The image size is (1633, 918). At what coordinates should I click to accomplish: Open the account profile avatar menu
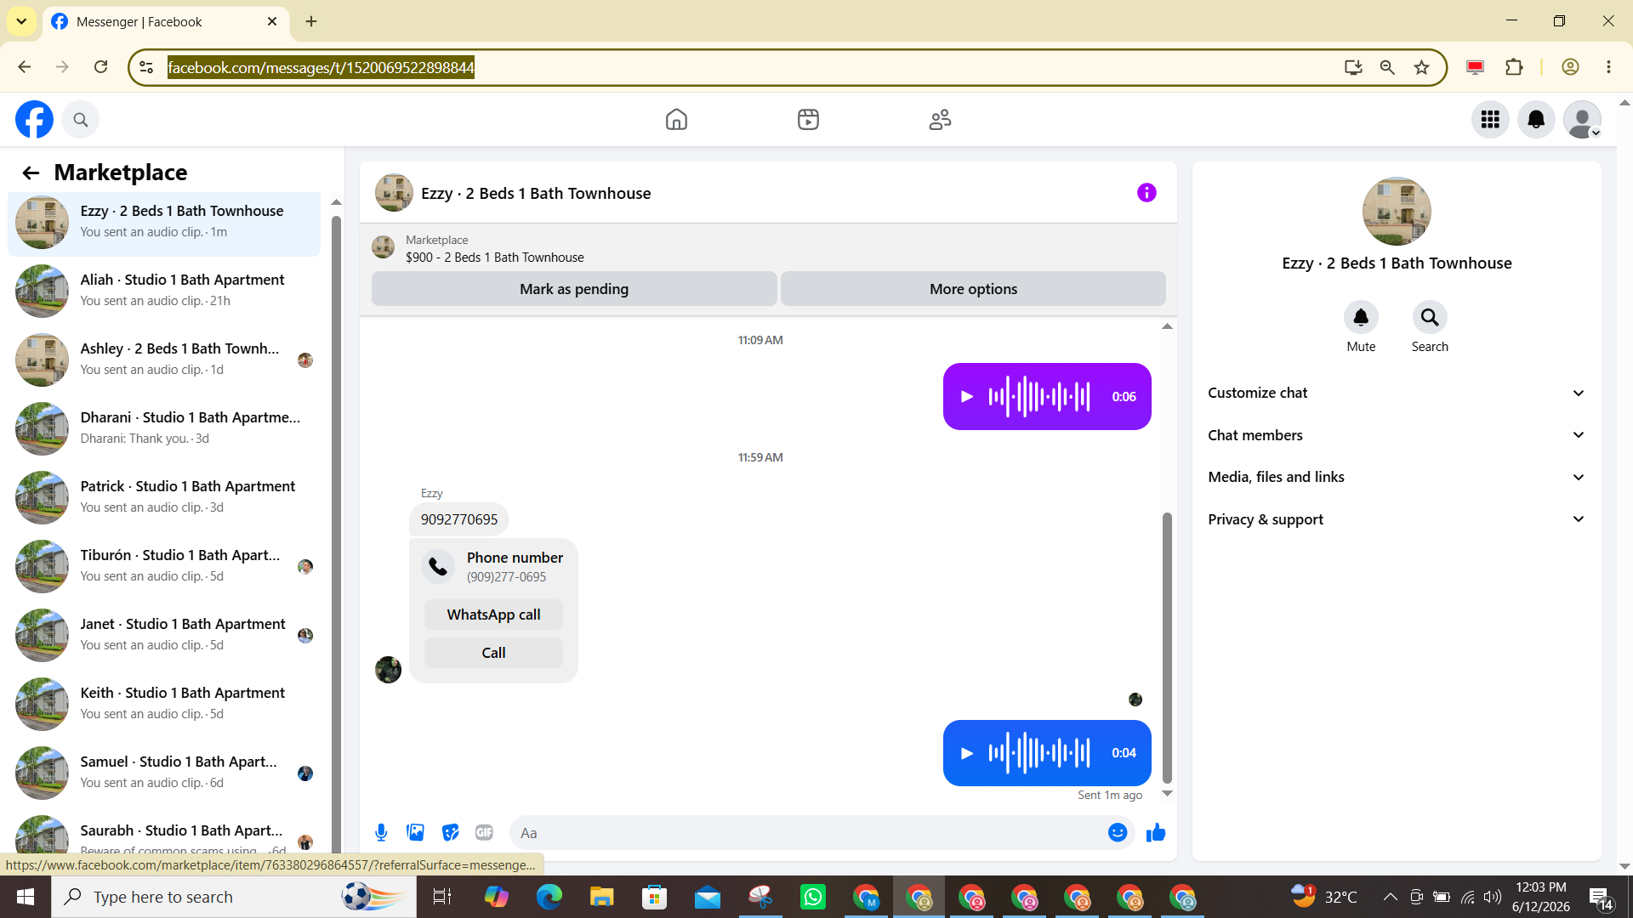[x=1582, y=120]
